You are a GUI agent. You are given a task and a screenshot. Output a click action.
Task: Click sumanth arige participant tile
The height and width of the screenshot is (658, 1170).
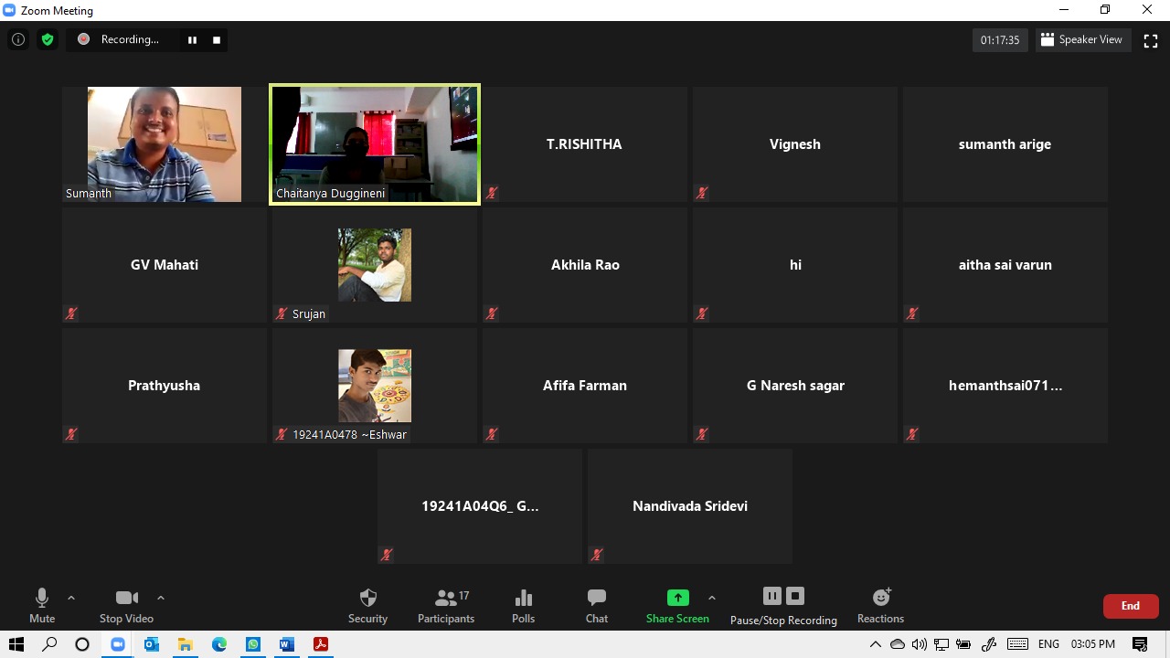(1005, 144)
